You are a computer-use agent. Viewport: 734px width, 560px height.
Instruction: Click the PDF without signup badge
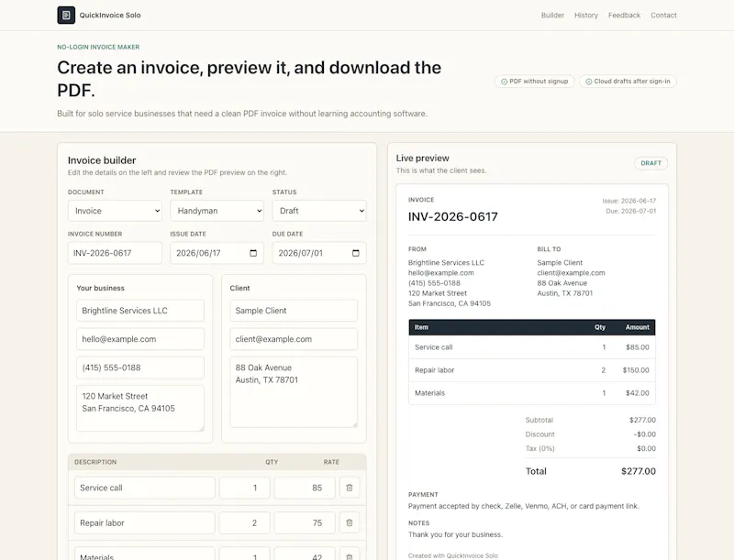click(534, 82)
